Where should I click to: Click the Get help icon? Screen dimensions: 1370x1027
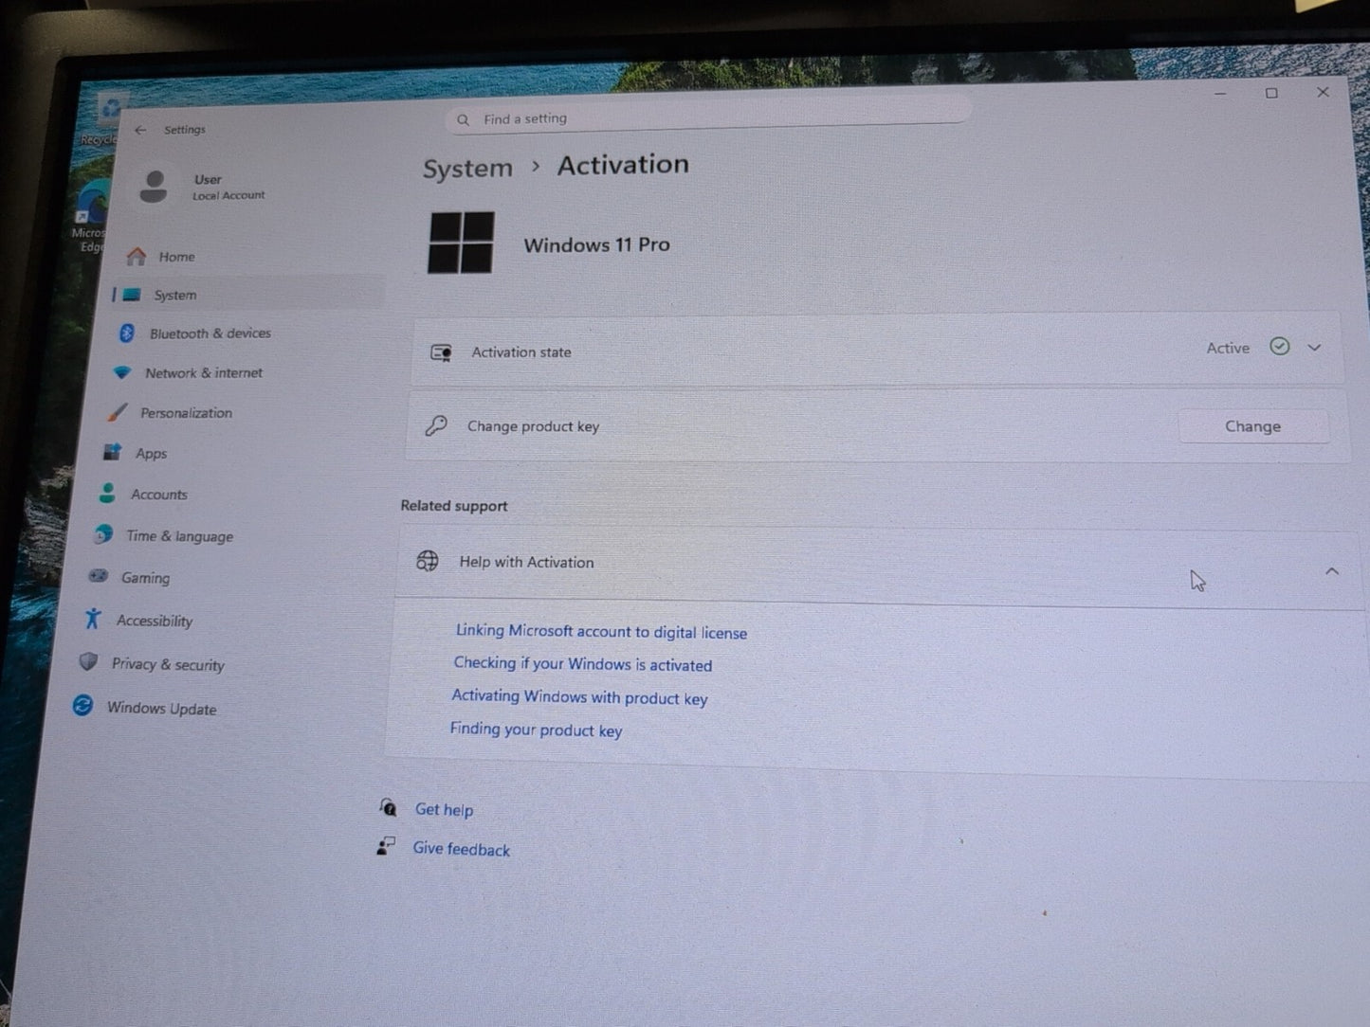pyautogui.click(x=388, y=807)
